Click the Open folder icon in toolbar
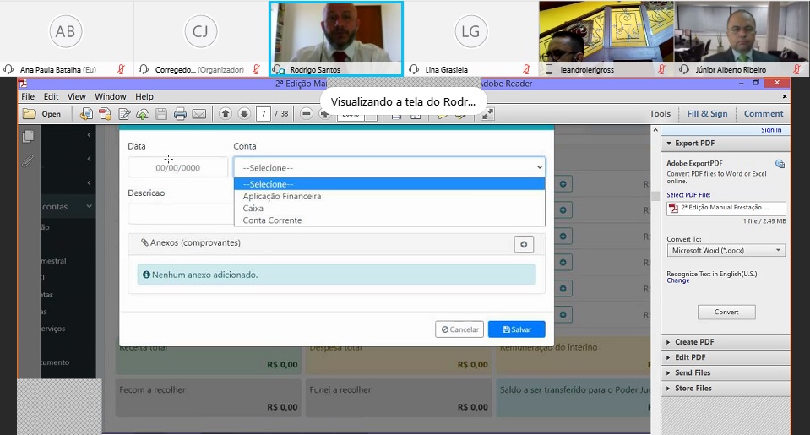Image resolution: width=810 pixels, height=435 pixels. (x=41, y=114)
